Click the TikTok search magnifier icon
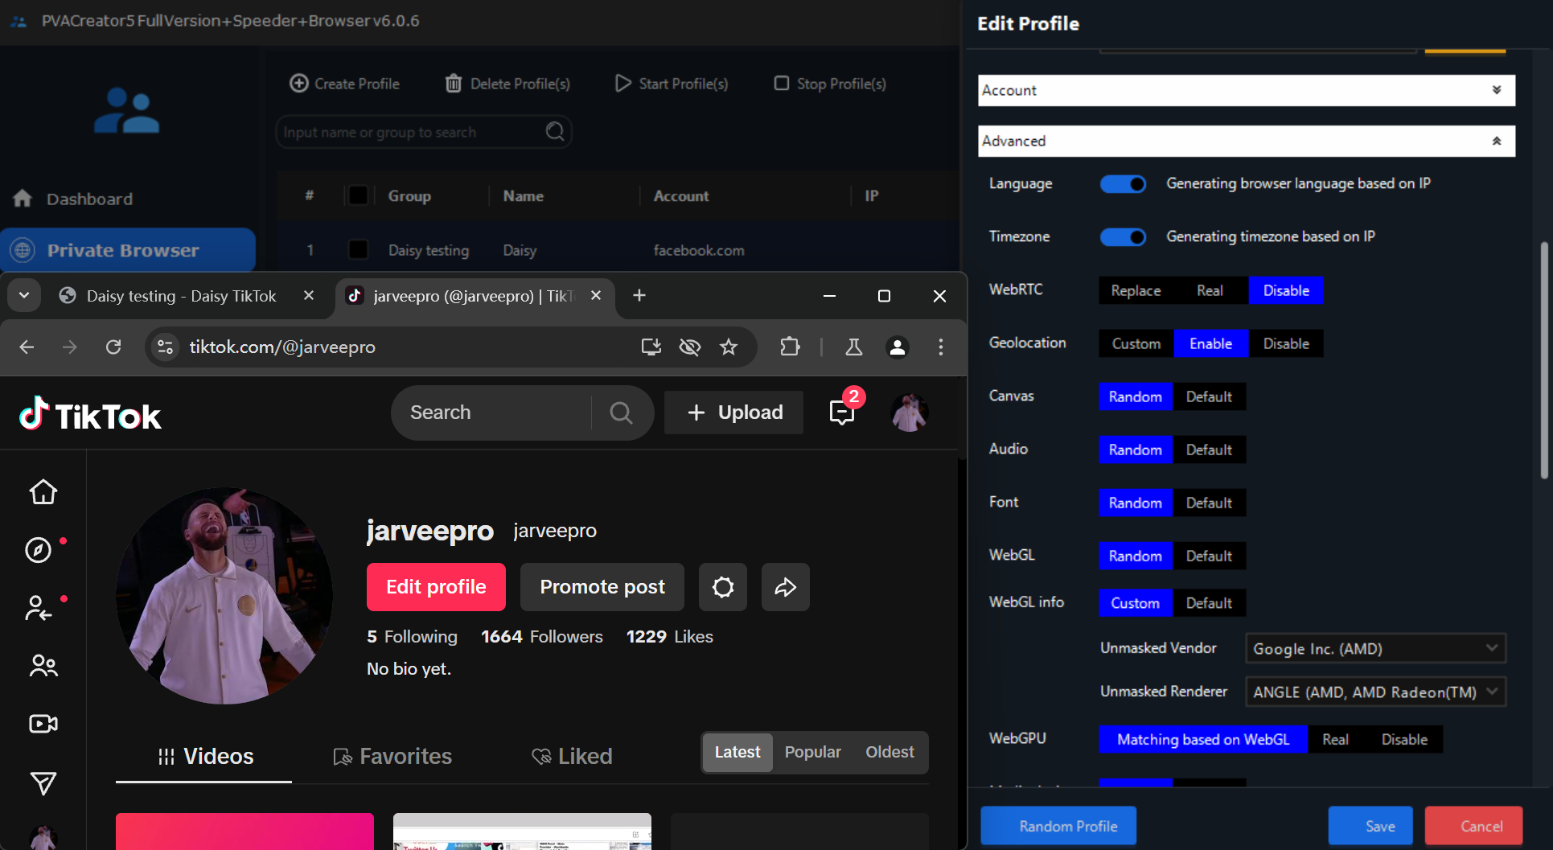 621,413
